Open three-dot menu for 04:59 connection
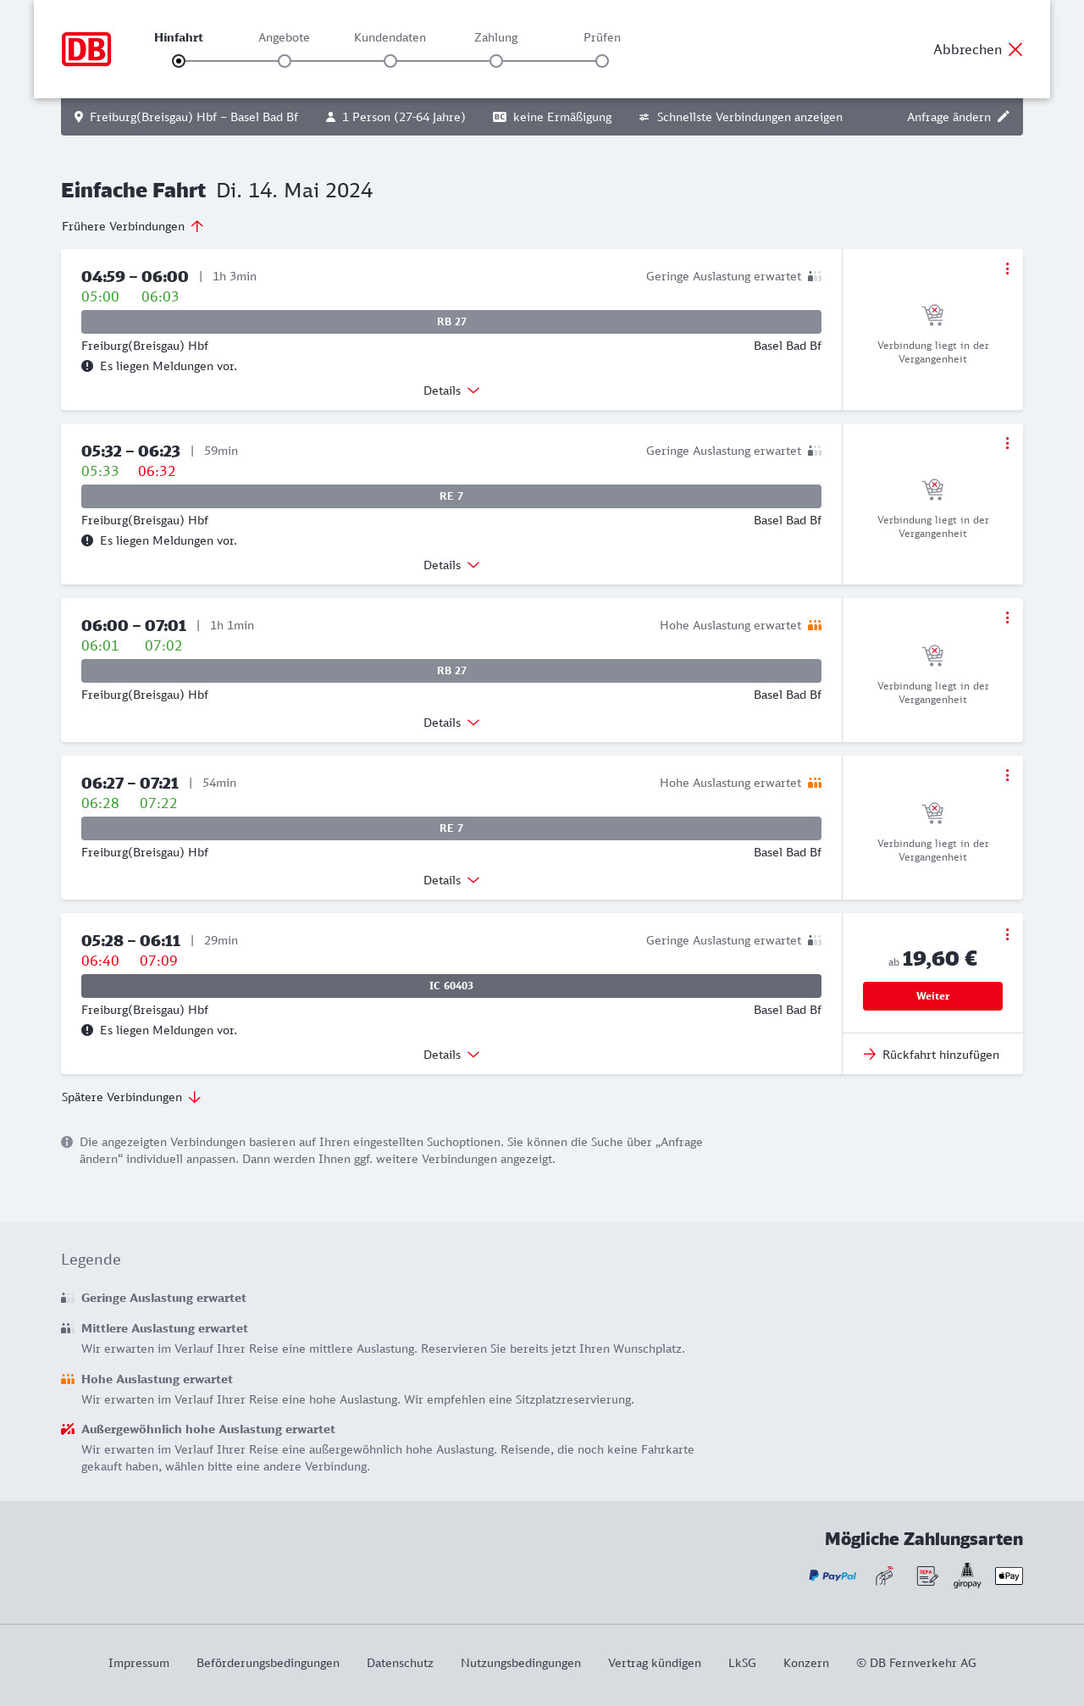Viewport: 1084px width, 1706px height. (1007, 269)
